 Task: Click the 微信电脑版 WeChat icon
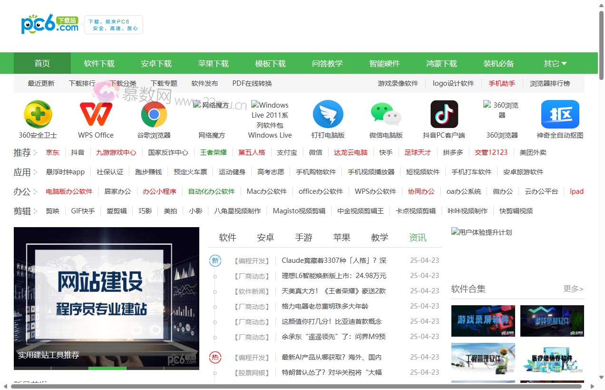coord(386,114)
